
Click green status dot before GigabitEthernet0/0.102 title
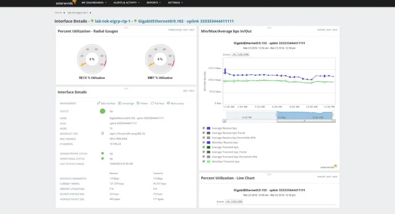pyautogui.click(x=136, y=21)
